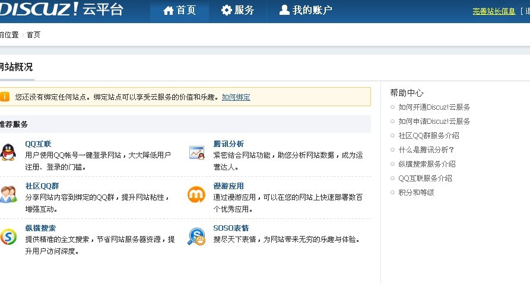The height and width of the screenshot is (284, 530).
Task: Click the 社区QQ群 people icon
Action: point(8,194)
